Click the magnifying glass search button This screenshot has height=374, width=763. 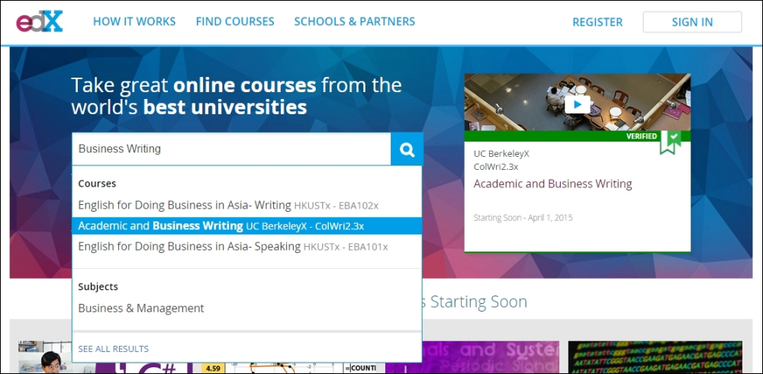point(407,149)
